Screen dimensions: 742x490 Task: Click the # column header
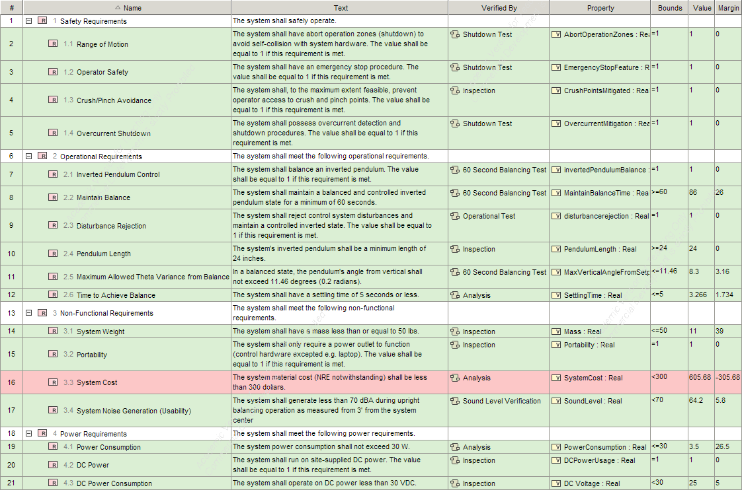[x=11, y=7]
